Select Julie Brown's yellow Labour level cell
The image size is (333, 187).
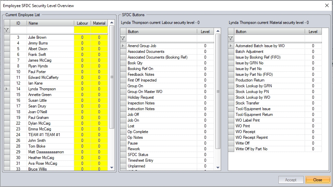pyautogui.click(x=82, y=37)
